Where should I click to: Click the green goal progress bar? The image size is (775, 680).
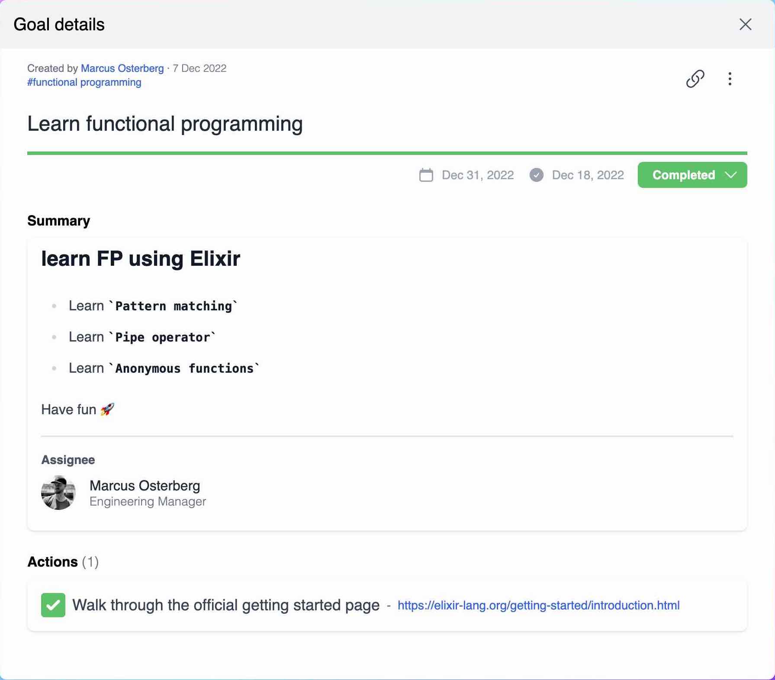tap(387, 153)
